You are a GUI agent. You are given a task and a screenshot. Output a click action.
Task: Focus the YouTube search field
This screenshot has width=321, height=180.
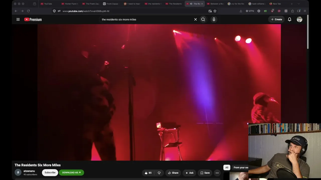coord(147,19)
